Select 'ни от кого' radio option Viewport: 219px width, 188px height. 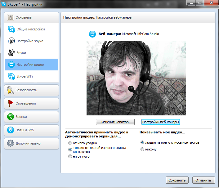70,156
